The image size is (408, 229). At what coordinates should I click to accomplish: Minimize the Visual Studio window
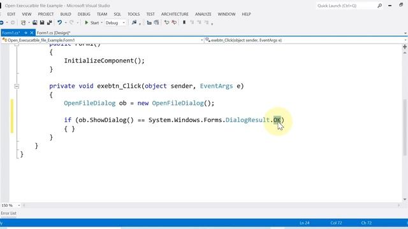[x=390, y=6]
